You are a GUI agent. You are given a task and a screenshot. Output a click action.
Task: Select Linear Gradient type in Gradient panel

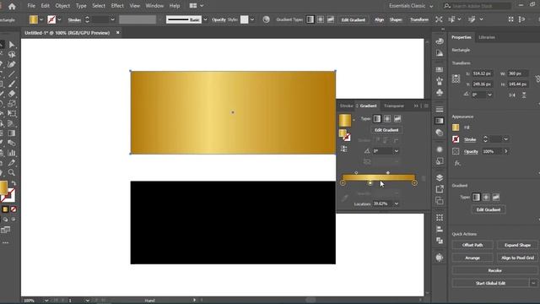377,118
